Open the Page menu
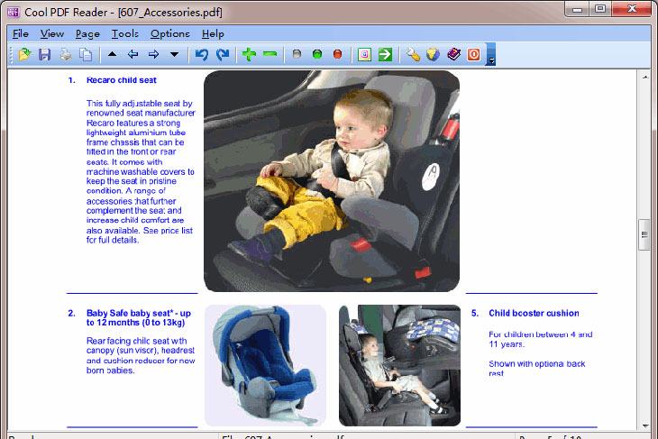The width and height of the screenshot is (658, 439). [87, 33]
